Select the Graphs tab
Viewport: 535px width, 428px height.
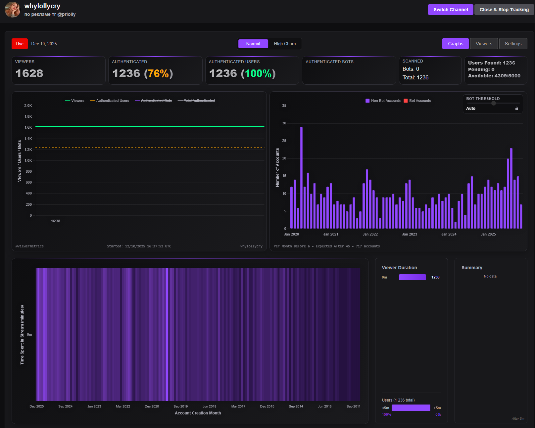tap(455, 44)
